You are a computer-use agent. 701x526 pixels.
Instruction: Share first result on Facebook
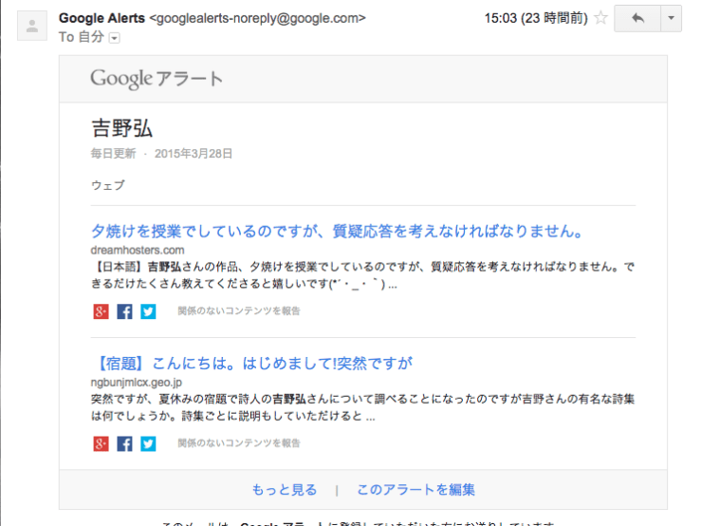point(124,311)
